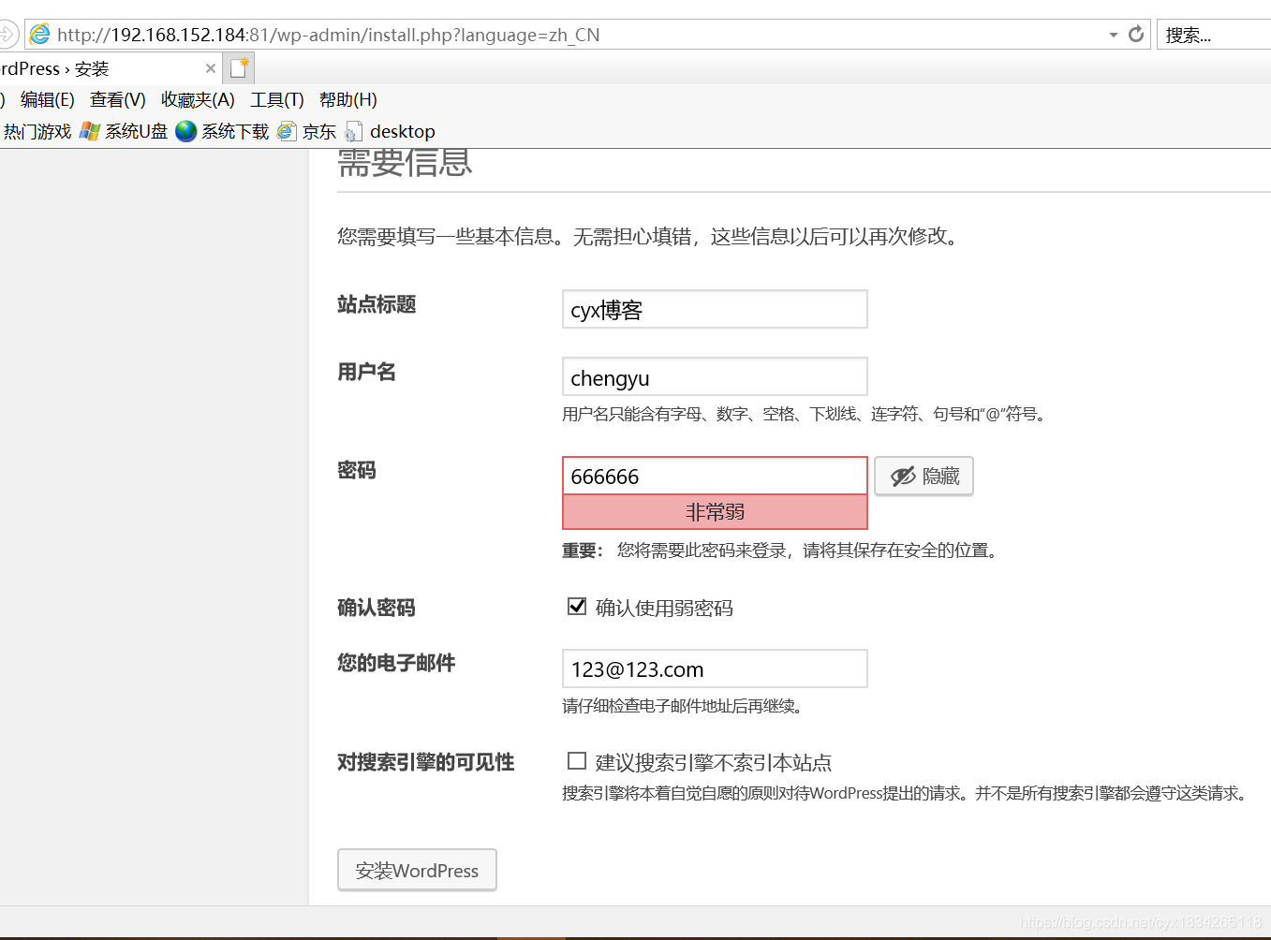Open the 收藏夹(A) menu
Viewport: 1271px width, 940px height.
tap(198, 99)
